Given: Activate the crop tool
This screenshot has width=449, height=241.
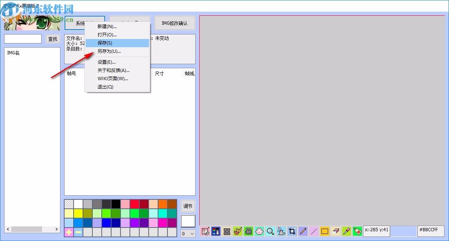Looking at the screenshot, I should point(292,231).
